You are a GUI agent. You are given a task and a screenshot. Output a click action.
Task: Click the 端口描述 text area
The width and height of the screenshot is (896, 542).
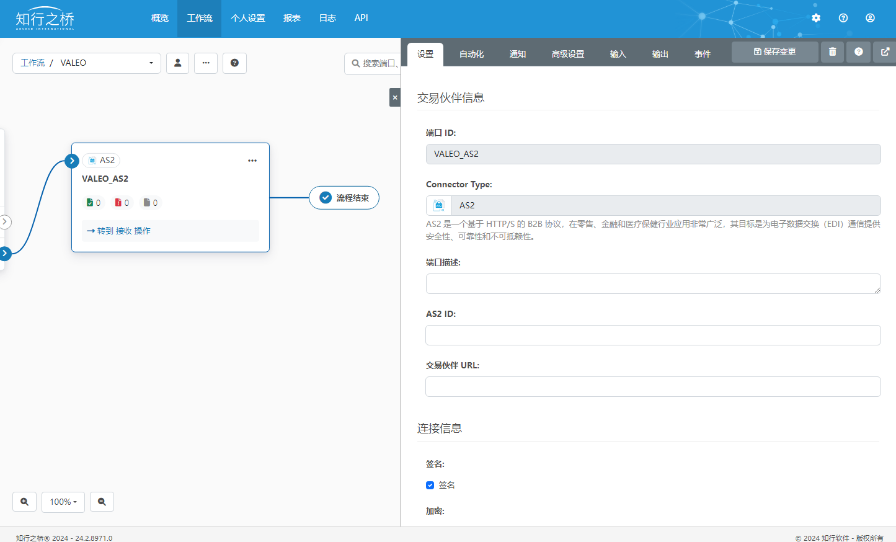653,283
